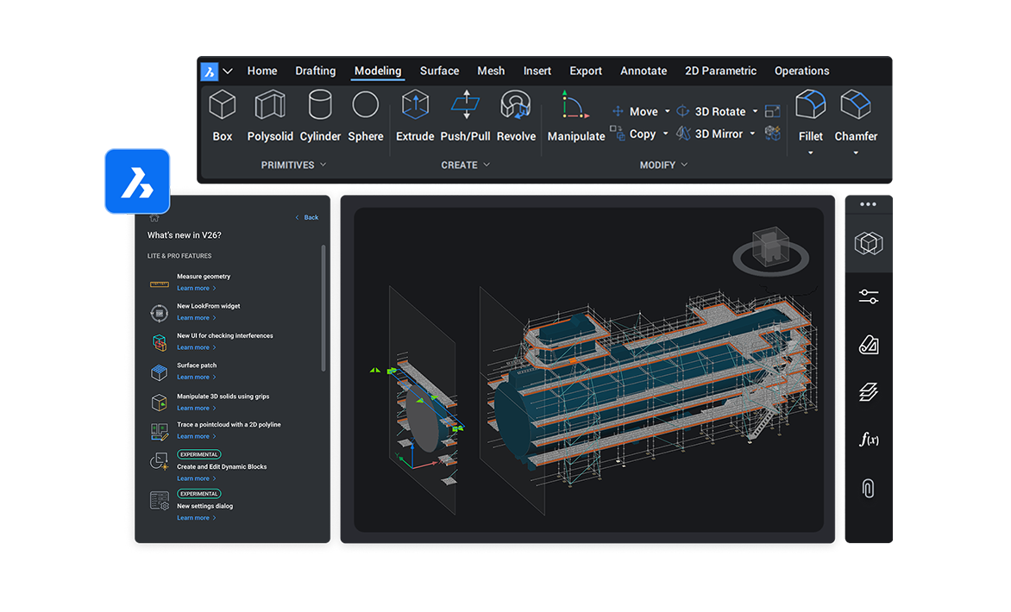Image resolution: width=1011 pixels, height=612 pixels.
Task: Expand the Move tool dropdown
Action: pyautogui.click(x=666, y=110)
